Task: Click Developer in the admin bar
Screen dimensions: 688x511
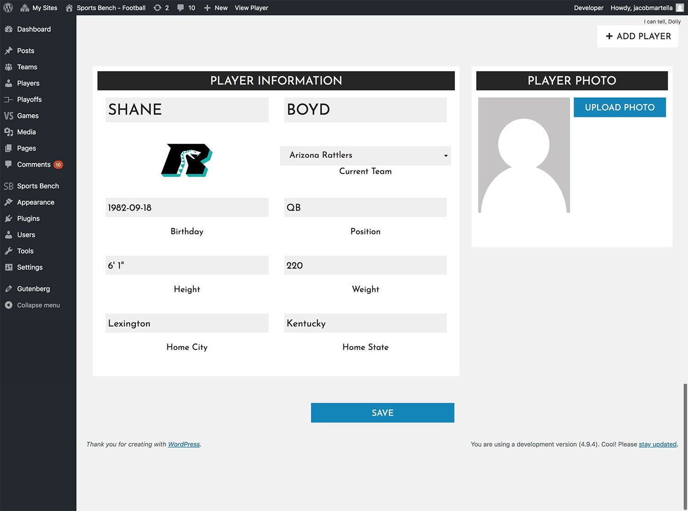Action: tap(588, 8)
